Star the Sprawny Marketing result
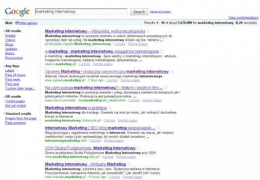Image resolution: width=260 pixels, height=180 pixels. click(x=172, y=72)
